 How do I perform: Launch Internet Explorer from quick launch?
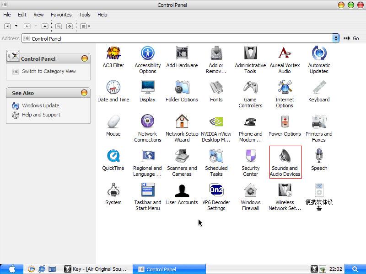42,269
